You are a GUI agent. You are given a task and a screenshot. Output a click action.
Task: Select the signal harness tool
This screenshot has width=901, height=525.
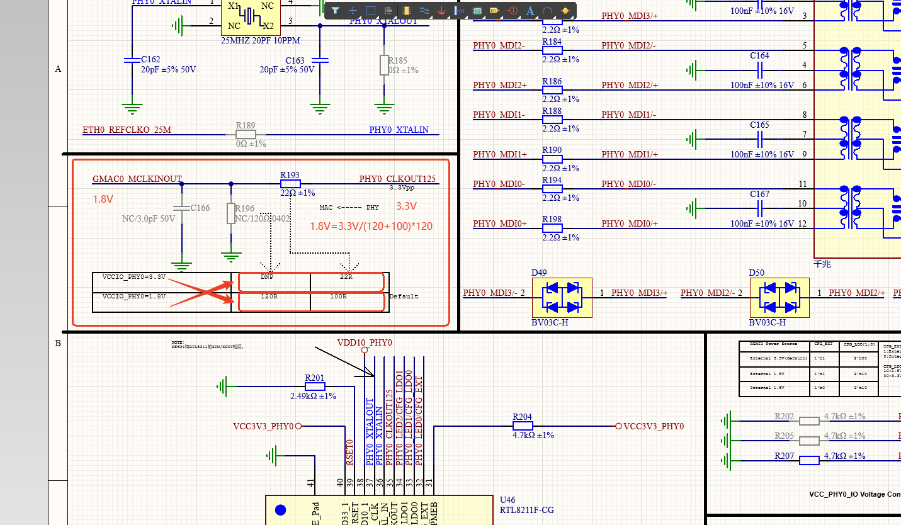pos(460,11)
